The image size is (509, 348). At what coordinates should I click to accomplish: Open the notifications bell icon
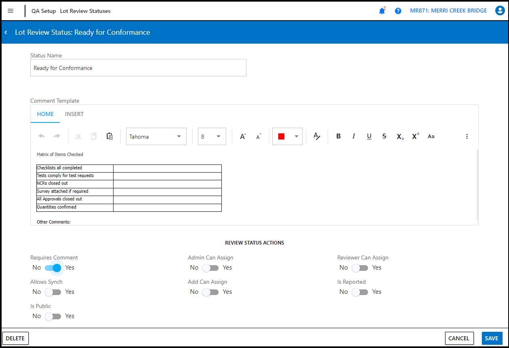click(382, 11)
